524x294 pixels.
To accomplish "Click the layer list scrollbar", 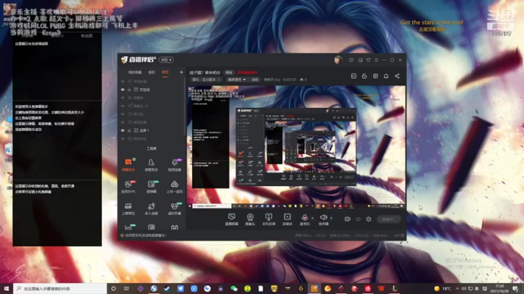I will 185,106.
